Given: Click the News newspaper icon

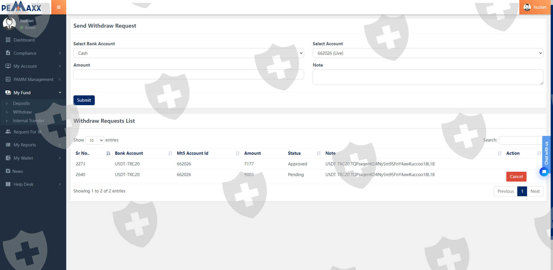Looking at the screenshot, I should (8, 171).
